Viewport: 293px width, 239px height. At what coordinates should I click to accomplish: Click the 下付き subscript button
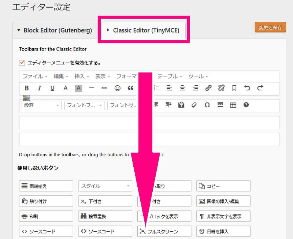coord(105,201)
